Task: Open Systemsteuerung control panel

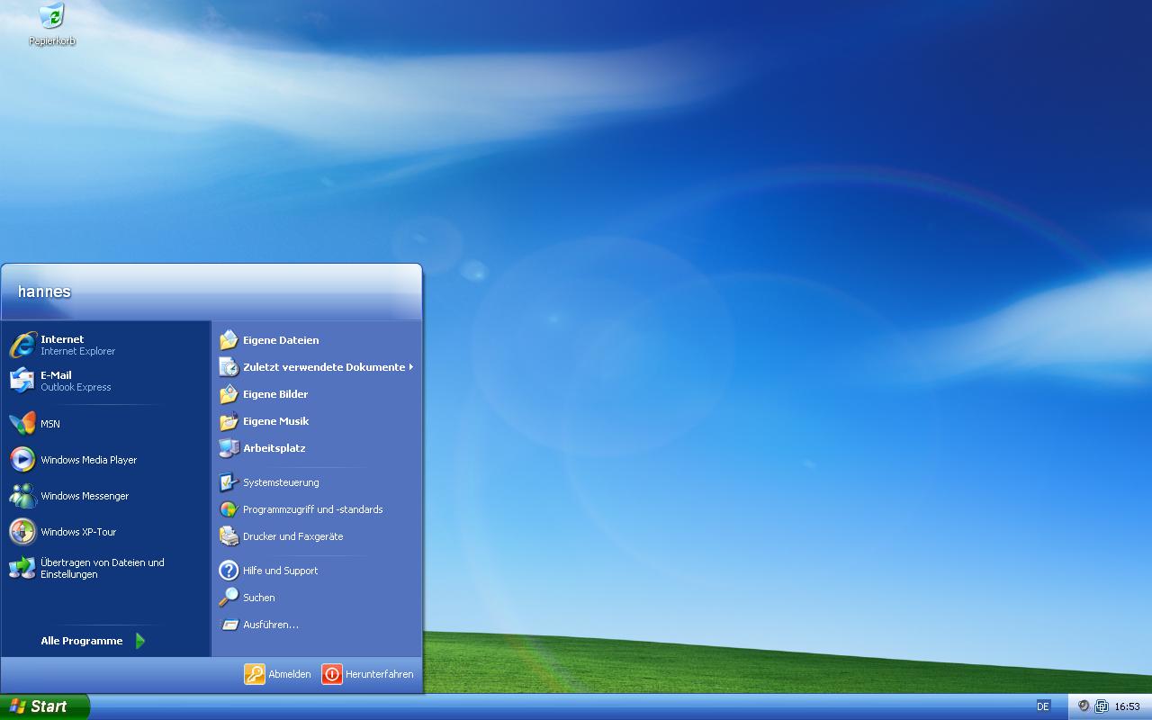Action: (x=280, y=482)
